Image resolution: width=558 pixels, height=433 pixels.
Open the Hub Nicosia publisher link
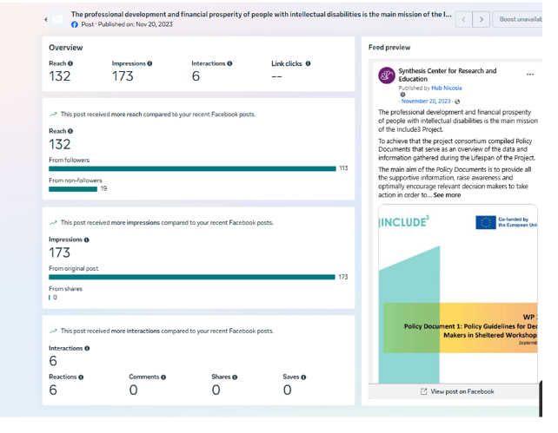(x=447, y=89)
